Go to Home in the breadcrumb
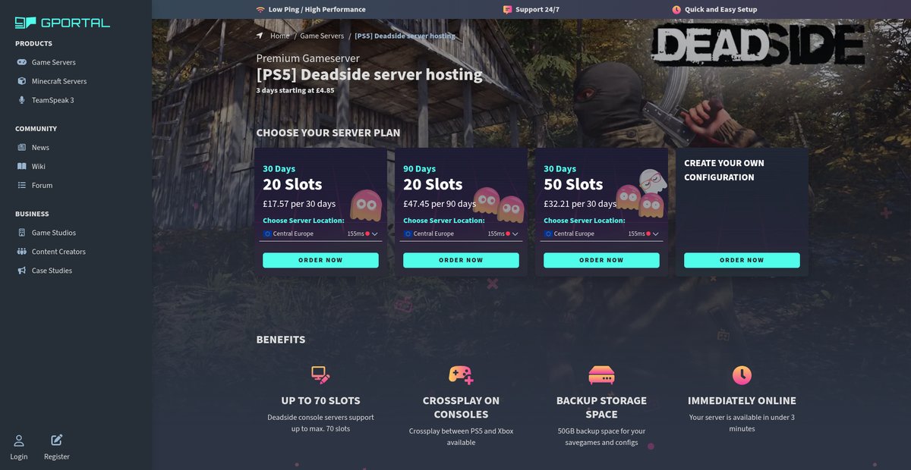 (280, 36)
